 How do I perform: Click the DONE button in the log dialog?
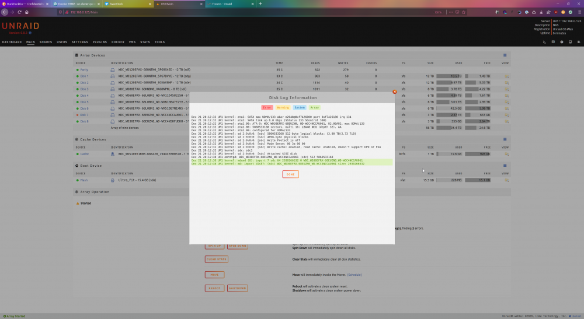(290, 174)
